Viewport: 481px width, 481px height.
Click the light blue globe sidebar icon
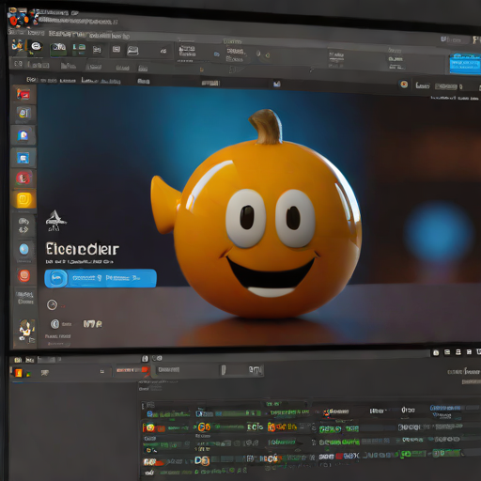(23, 249)
